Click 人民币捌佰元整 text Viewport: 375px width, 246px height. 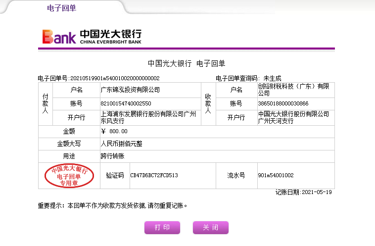click(x=121, y=144)
